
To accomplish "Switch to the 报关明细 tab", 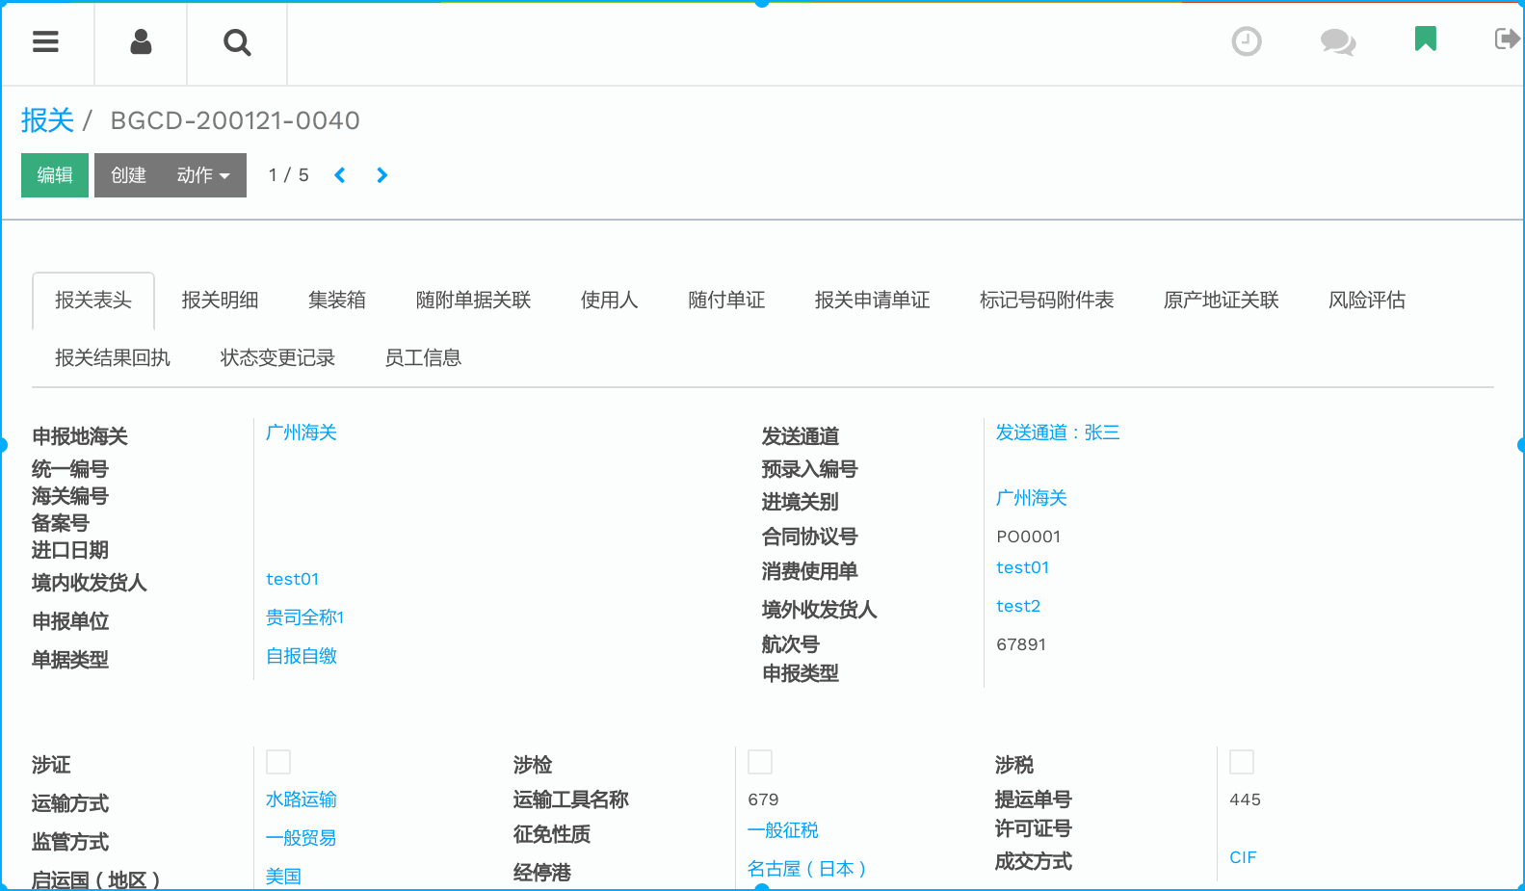I will click(220, 301).
